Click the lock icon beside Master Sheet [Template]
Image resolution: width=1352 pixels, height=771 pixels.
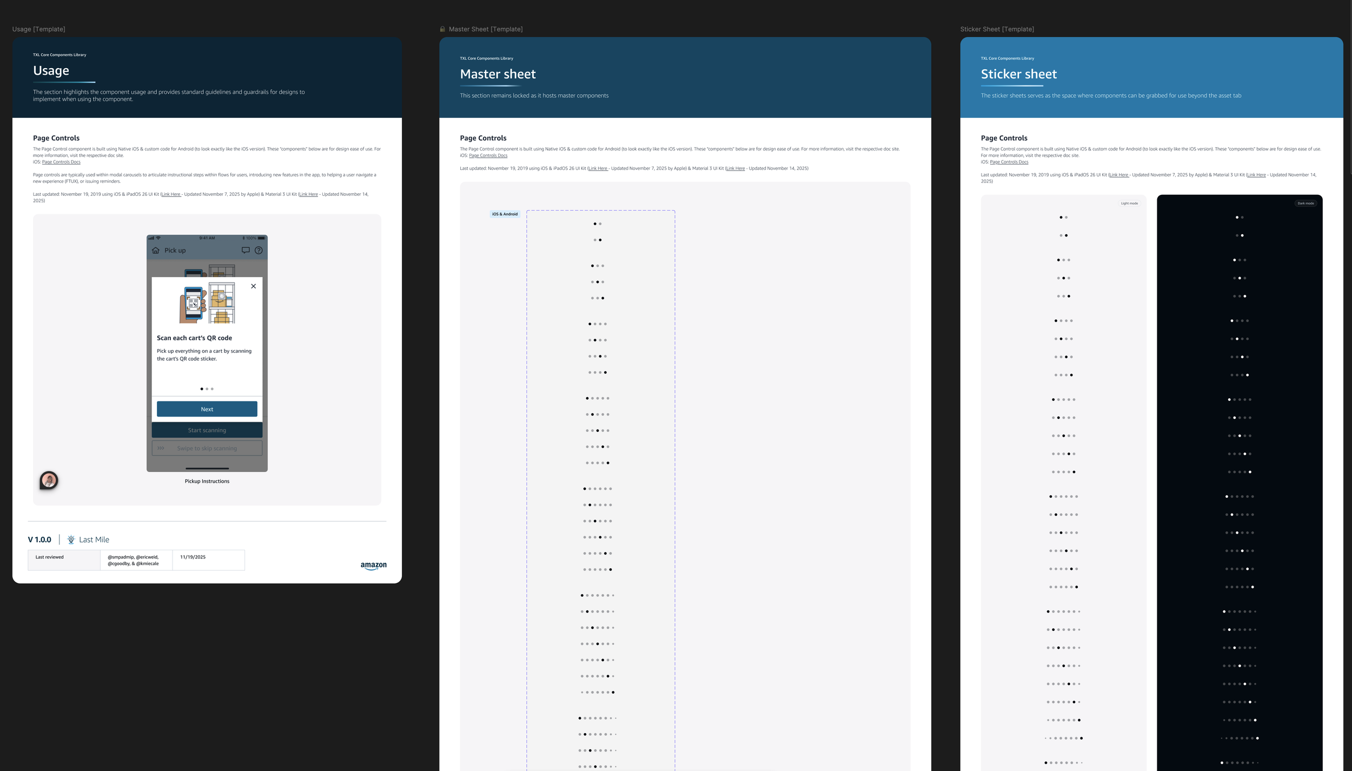442,29
